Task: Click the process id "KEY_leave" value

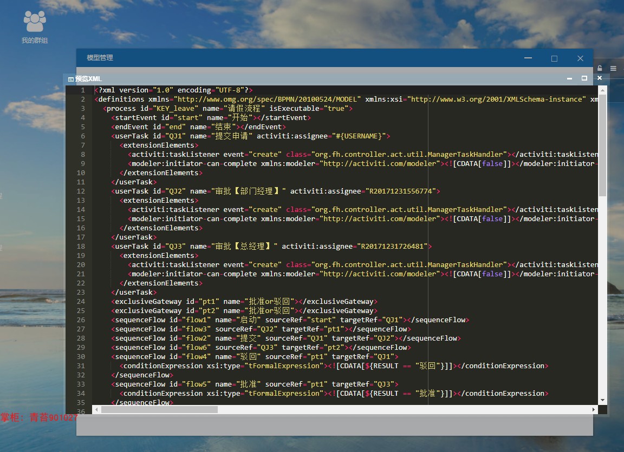Action: click(175, 109)
